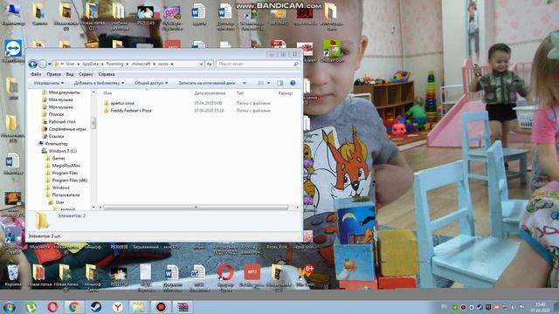559x314 pixels.
Task: Open Steam from the taskbar
Action: pyautogui.click(x=96, y=307)
